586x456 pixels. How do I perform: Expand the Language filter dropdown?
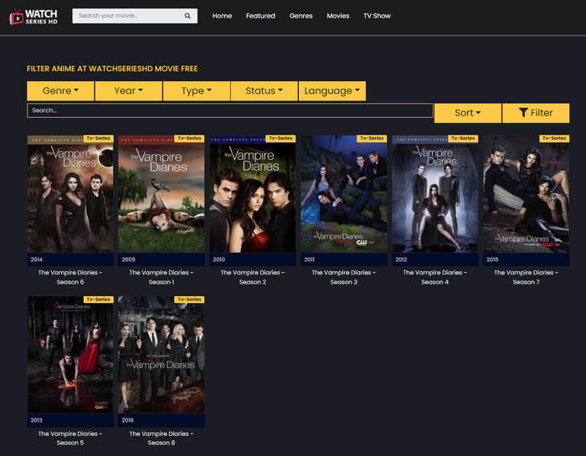pyautogui.click(x=332, y=90)
